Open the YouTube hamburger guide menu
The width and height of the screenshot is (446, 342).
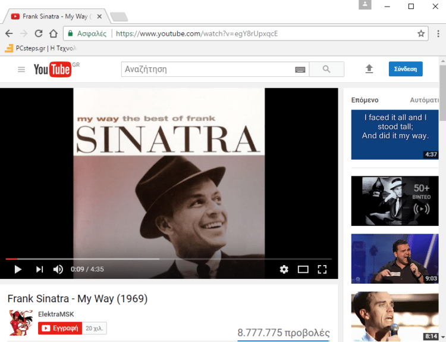pos(21,69)
